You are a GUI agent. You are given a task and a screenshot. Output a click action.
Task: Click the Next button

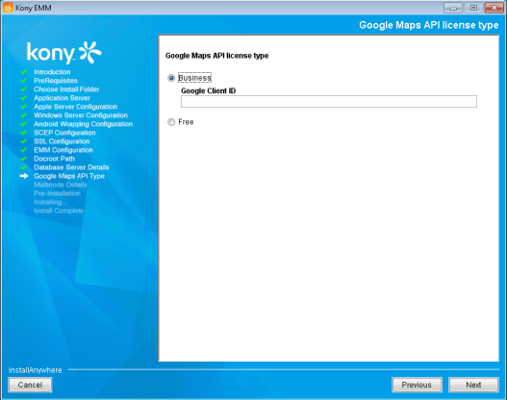[x=473, y=385]
